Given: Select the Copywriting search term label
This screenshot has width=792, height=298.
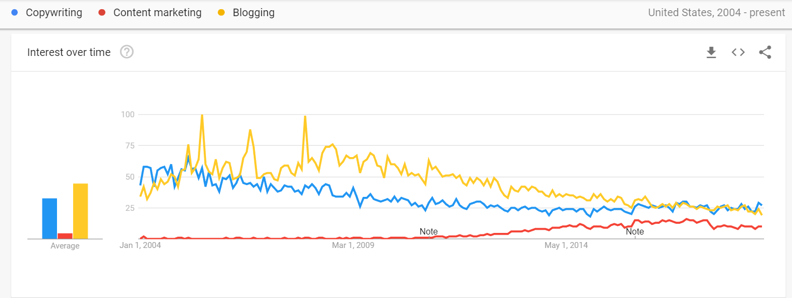Looking at the screenshot, I should point(54,12).
